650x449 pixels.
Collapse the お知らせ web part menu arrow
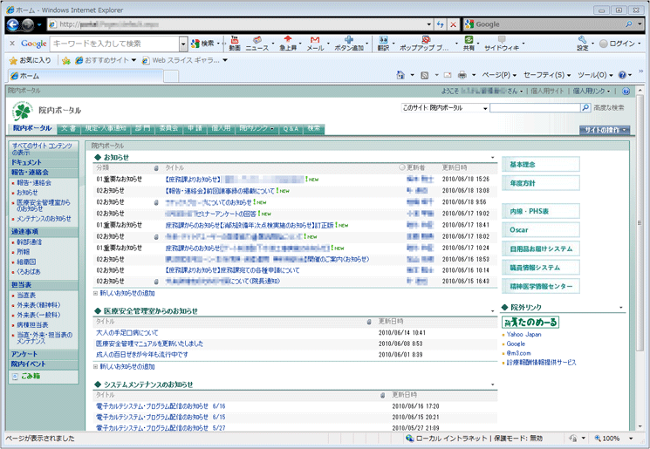pos(493,158)
